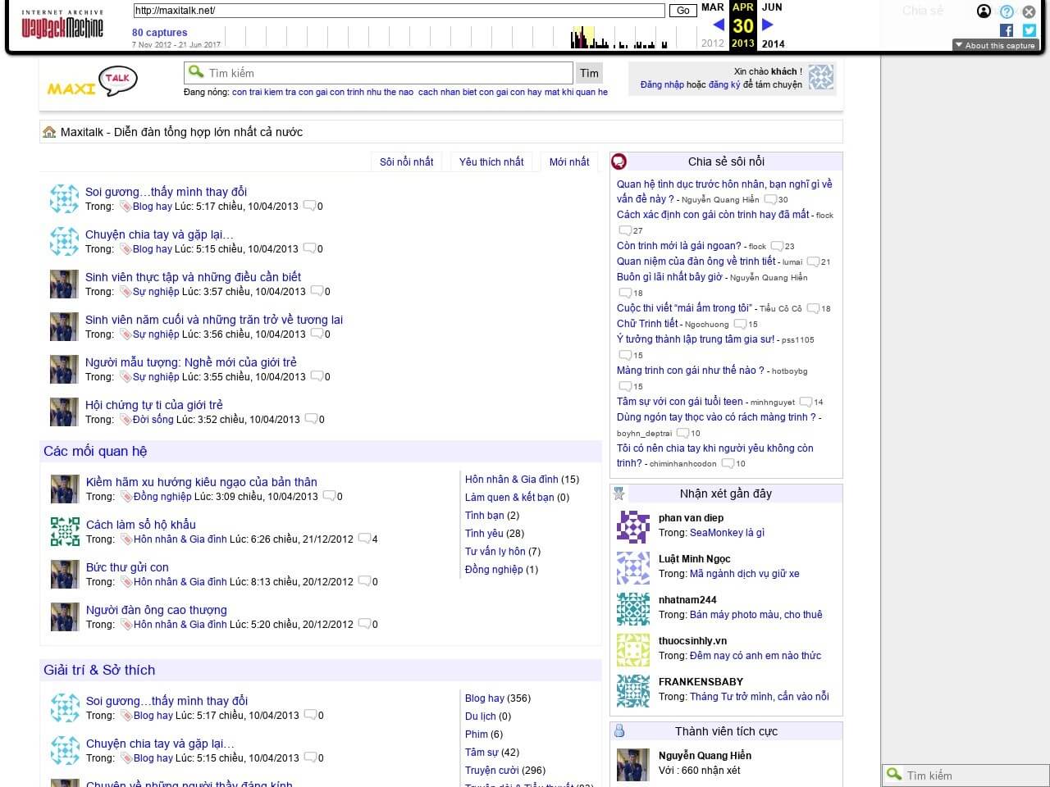
Task: Go to previous capture with left arrow
Action: 719,25
